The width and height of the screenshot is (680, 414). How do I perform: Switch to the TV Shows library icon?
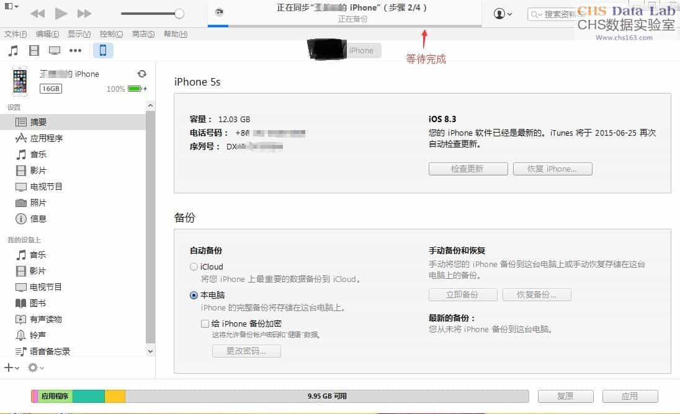[x=55, y=51]
